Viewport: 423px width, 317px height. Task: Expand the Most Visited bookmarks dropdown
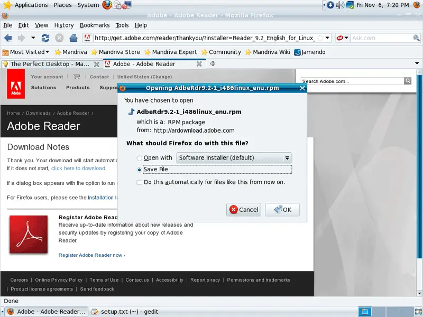coord(48,52)
